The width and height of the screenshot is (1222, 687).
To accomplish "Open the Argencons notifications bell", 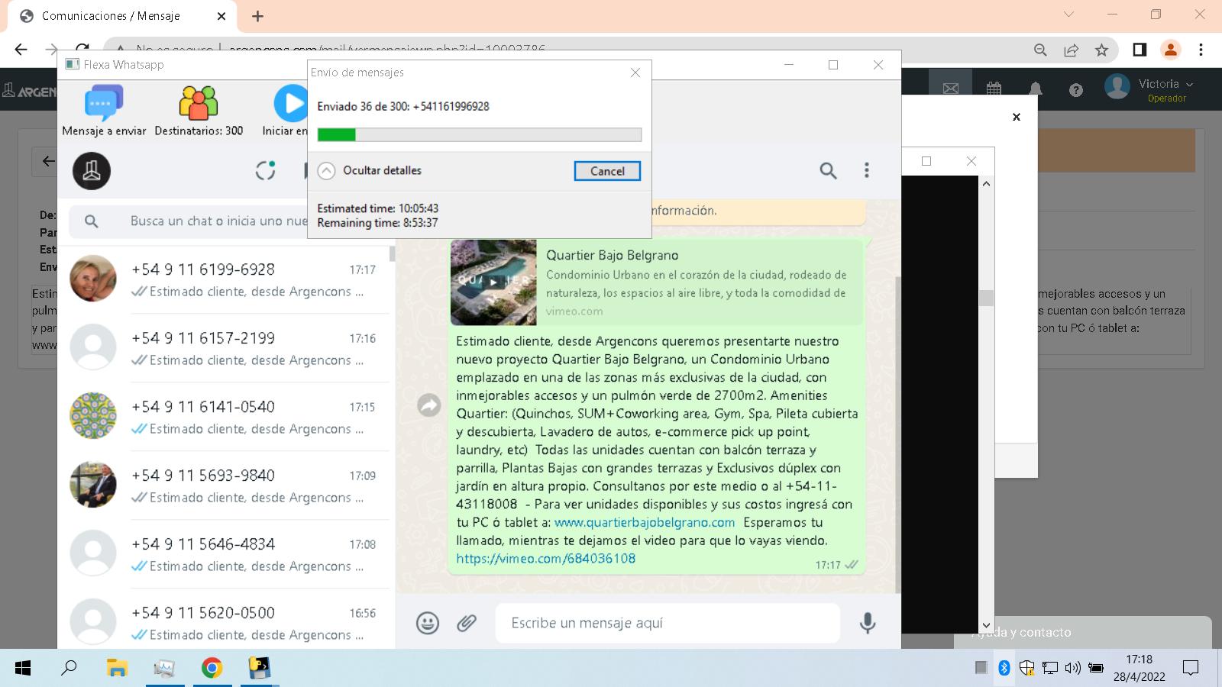I will [x=1036, y=89].
